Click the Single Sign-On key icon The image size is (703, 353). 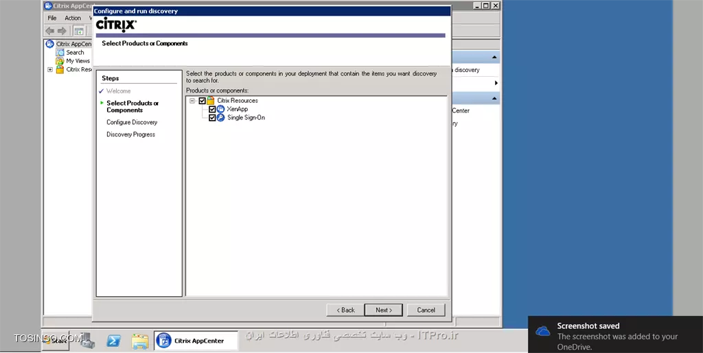[220, 118]
